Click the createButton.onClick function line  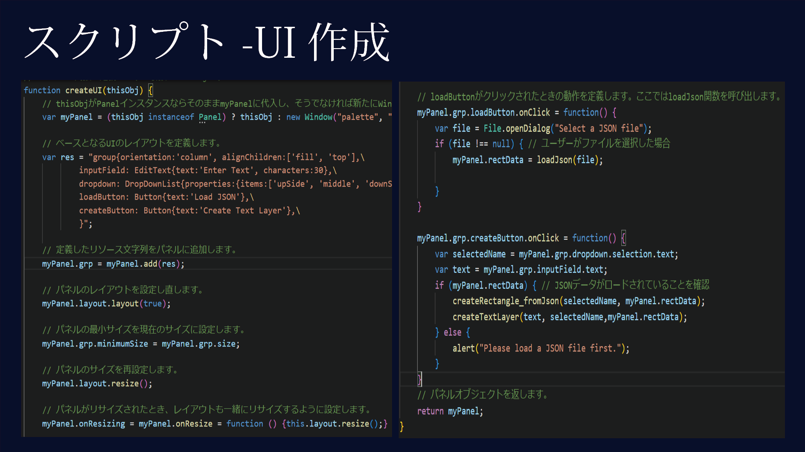tap(520, 238)
